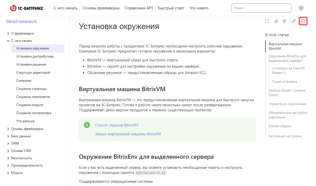
Task: Open the "Список образов BitrixVM" link
Action: coord(117,125)
